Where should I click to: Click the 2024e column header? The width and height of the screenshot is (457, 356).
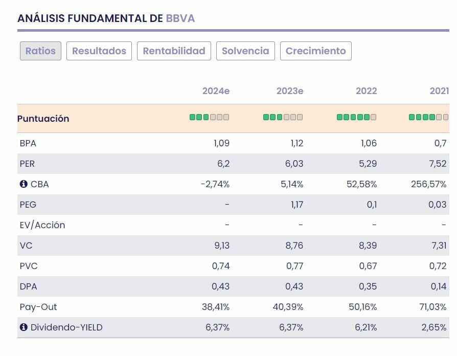(x=216, y=91)
